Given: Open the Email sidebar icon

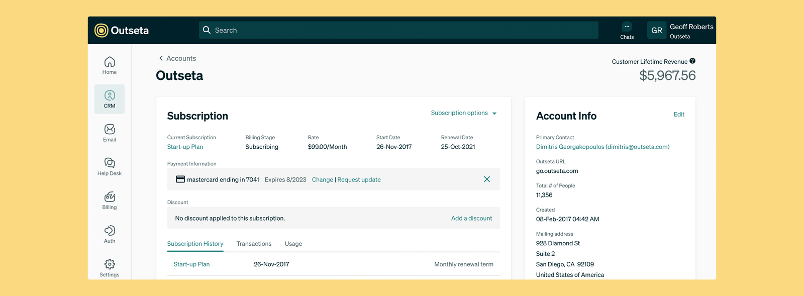Looking at the screenshot, I should pos(110,133).
